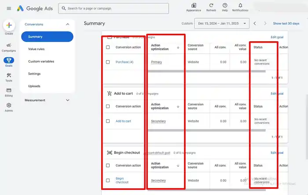The image size is (308, 195).
Task: Click in the search for page or campaign field
Action: 114,8
